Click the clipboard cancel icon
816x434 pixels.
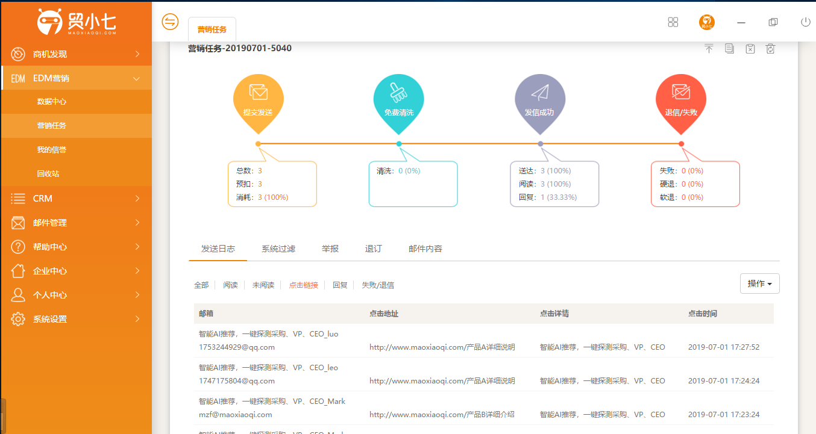point(750,49)
